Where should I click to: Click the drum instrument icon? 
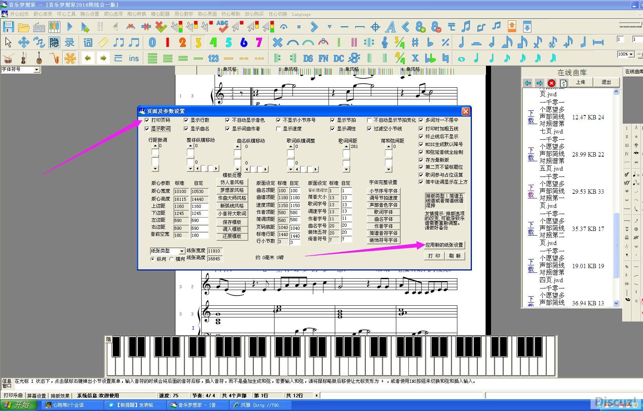8,59
